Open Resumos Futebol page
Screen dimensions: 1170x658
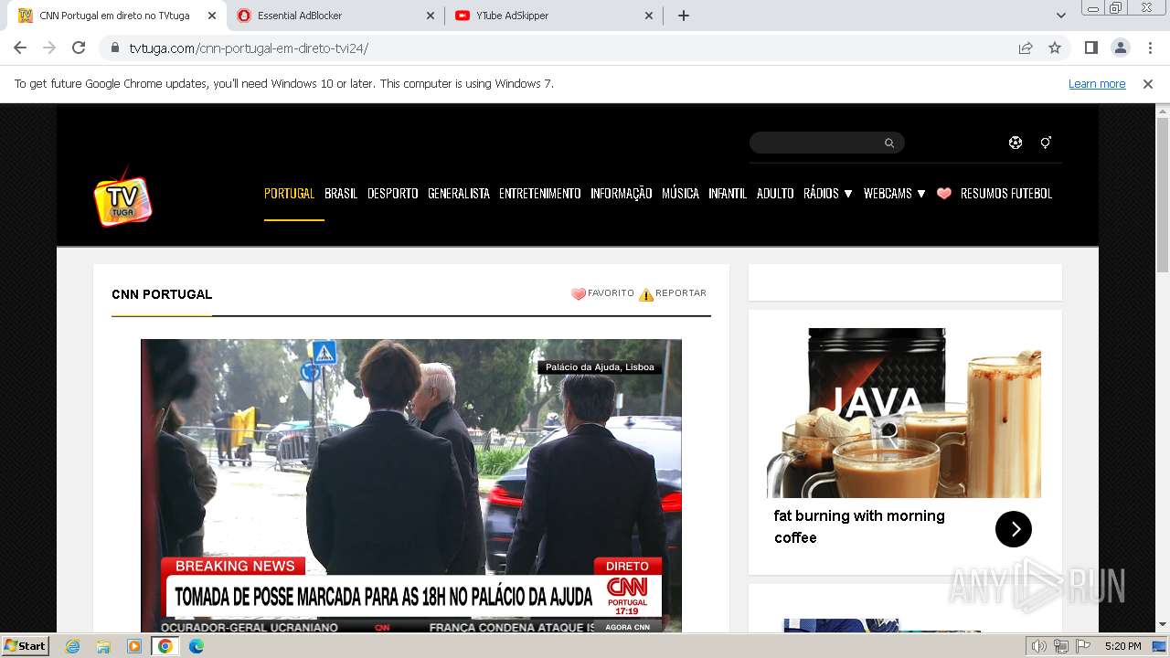coord(1006,194)
